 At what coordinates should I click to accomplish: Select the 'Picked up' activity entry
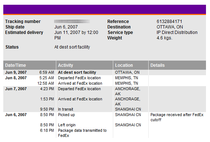pos(66,115)
